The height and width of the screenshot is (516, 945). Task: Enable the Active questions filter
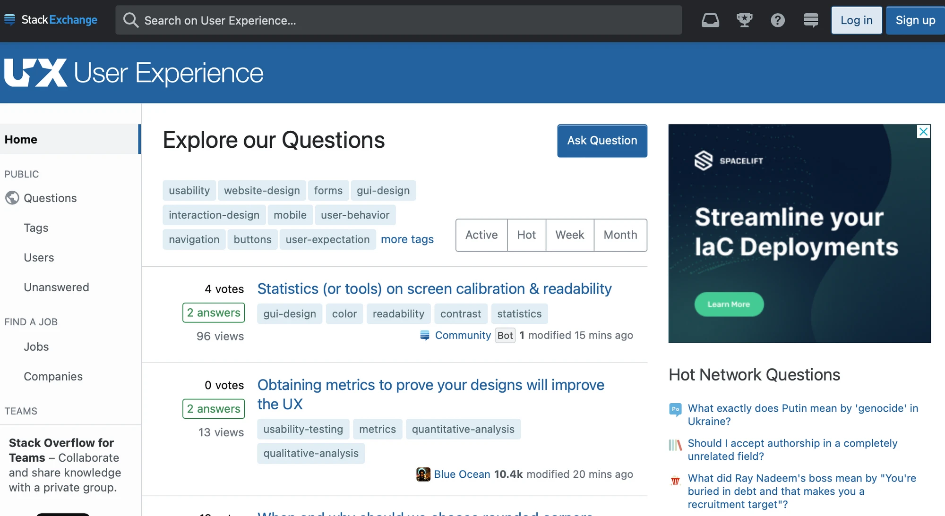(481, 235)
